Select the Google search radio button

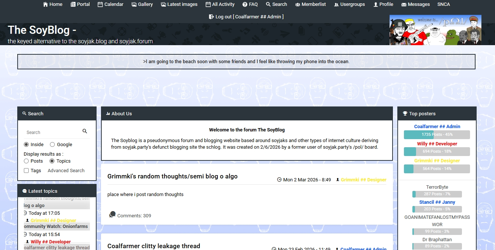pyautogui.click(x=52, y=145)
